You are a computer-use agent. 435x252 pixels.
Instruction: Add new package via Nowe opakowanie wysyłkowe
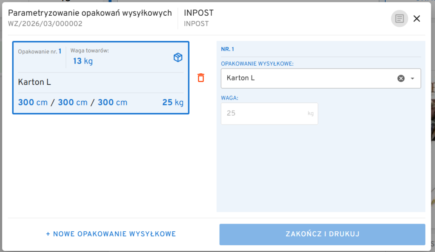point(111,234)
